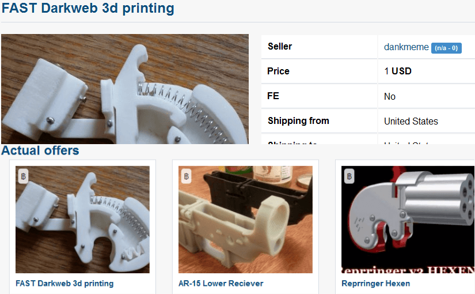Click Bitcoin icon on Reprringer Hexen card

pyautogui.click(x=349, y=176)
